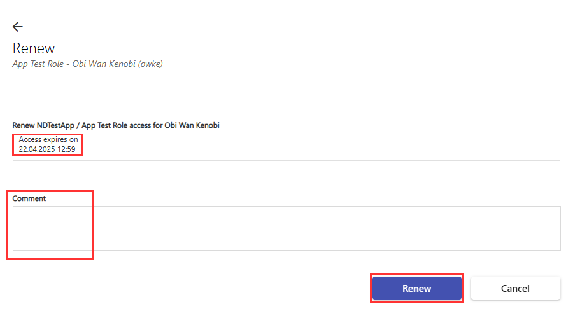Image resolution: width=573 pixels, height=318 pixels.
Task: Click the word "expires" in expiry label
Action: 54,139
